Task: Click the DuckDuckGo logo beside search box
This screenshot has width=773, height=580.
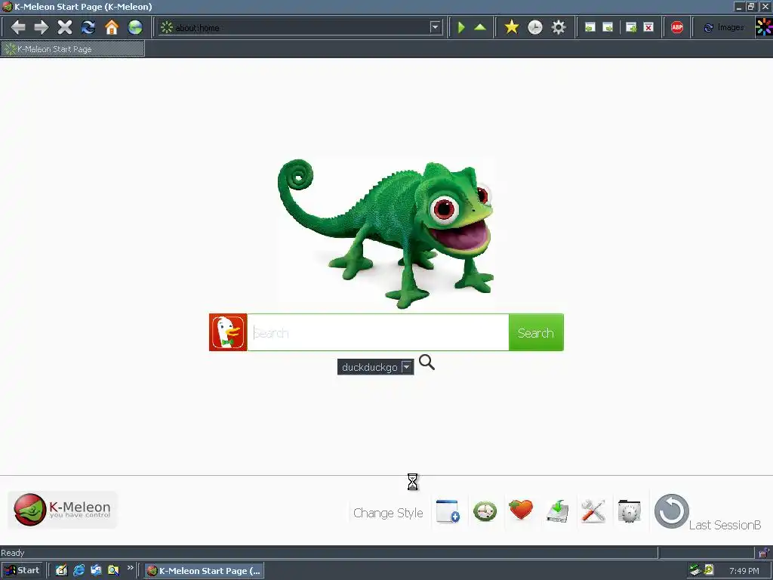Action: pos(228,332)
